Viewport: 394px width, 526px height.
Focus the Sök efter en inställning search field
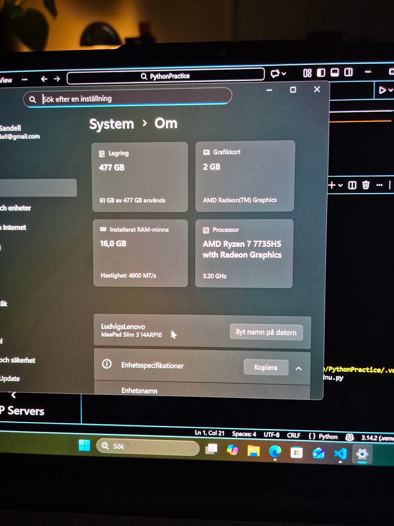tap(128, 99)
